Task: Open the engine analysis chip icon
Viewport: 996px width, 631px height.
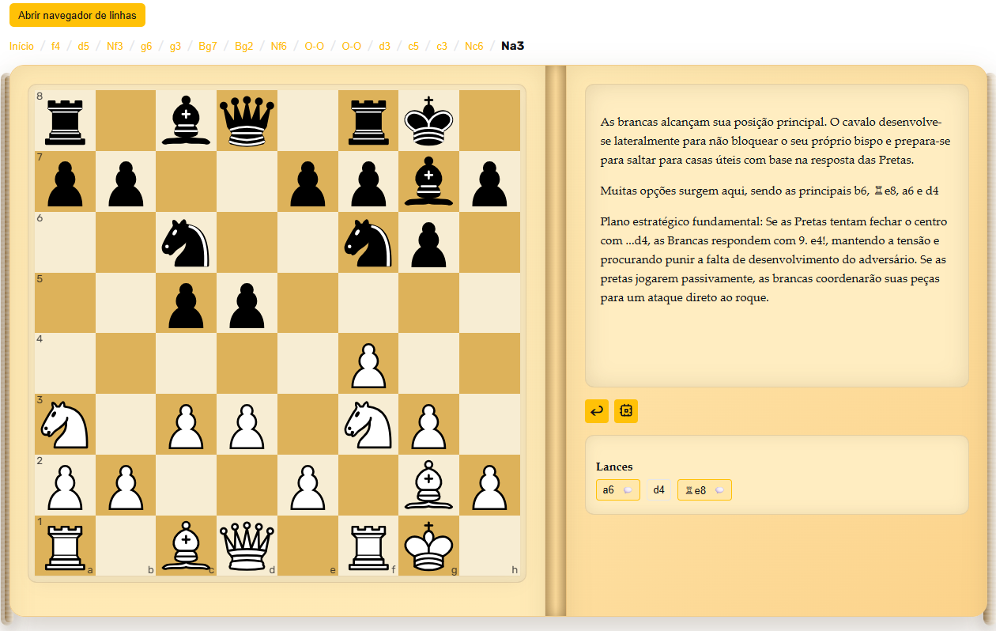Action: 626,411
